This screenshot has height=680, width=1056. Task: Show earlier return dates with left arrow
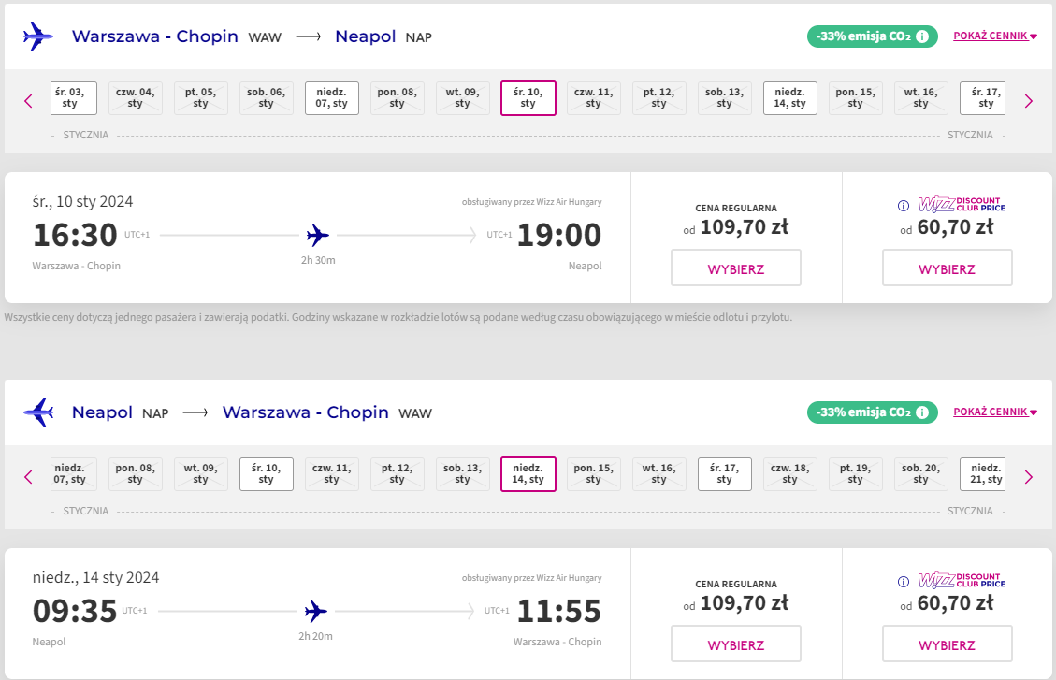28,477
